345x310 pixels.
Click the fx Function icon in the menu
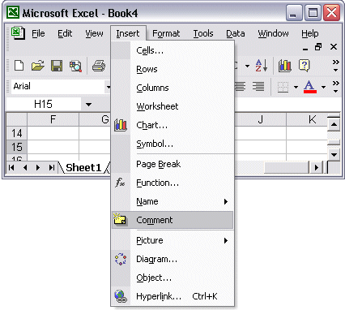coord(120,183)
